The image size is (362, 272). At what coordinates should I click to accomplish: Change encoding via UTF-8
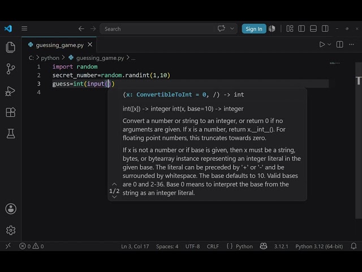coord(192,246)
